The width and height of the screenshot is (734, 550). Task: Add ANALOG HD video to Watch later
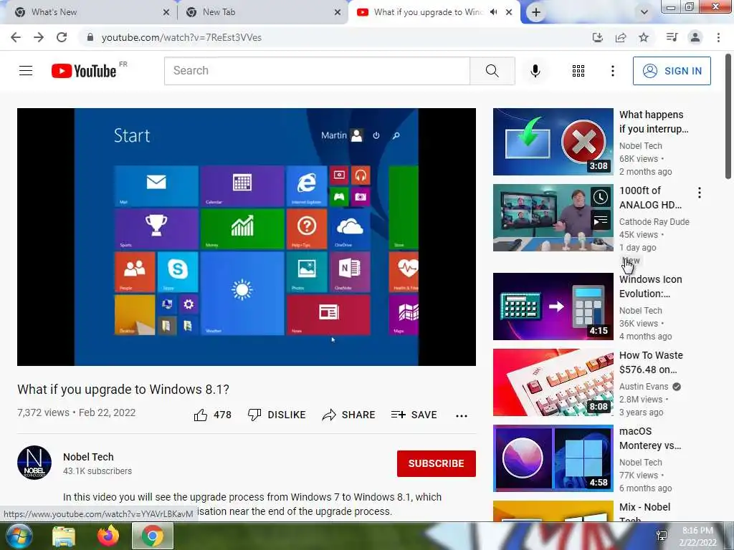coord(601,198)
